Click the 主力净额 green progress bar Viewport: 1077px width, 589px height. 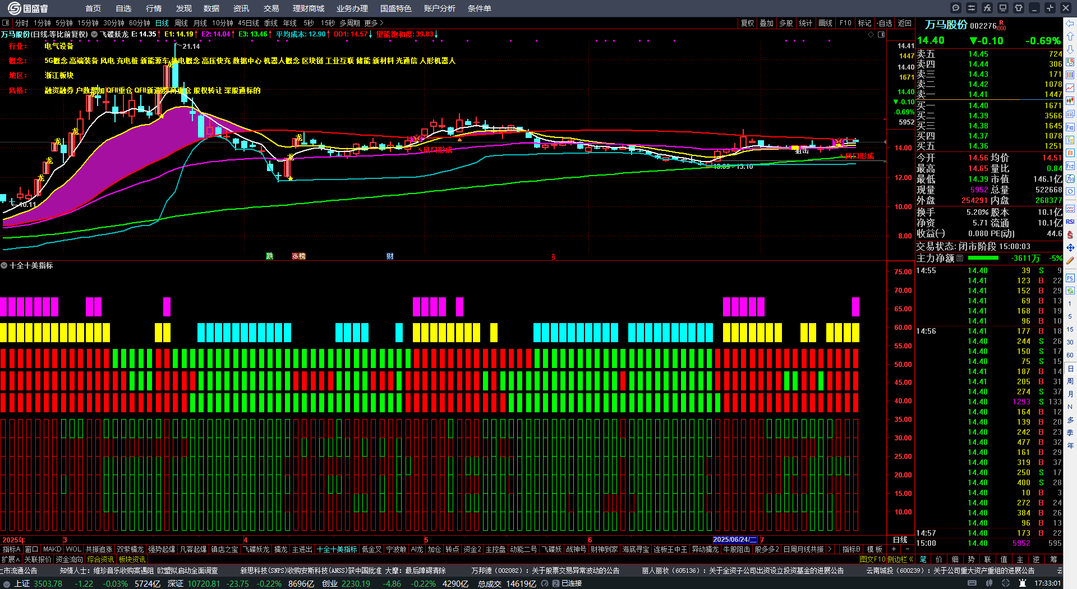[983, 258]
